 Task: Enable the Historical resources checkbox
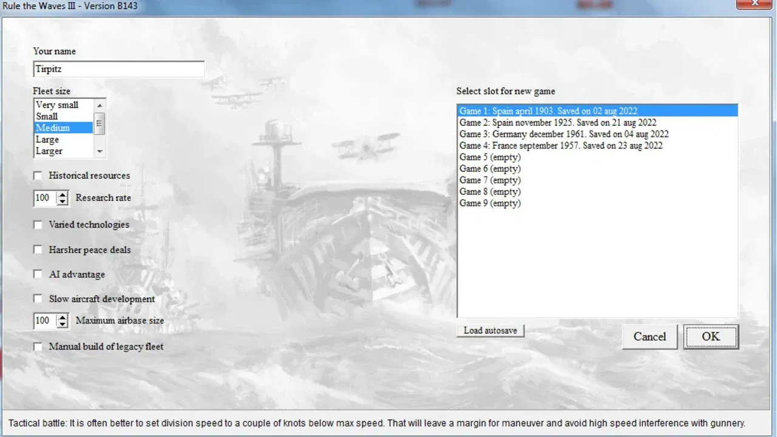tap(38, 175)
